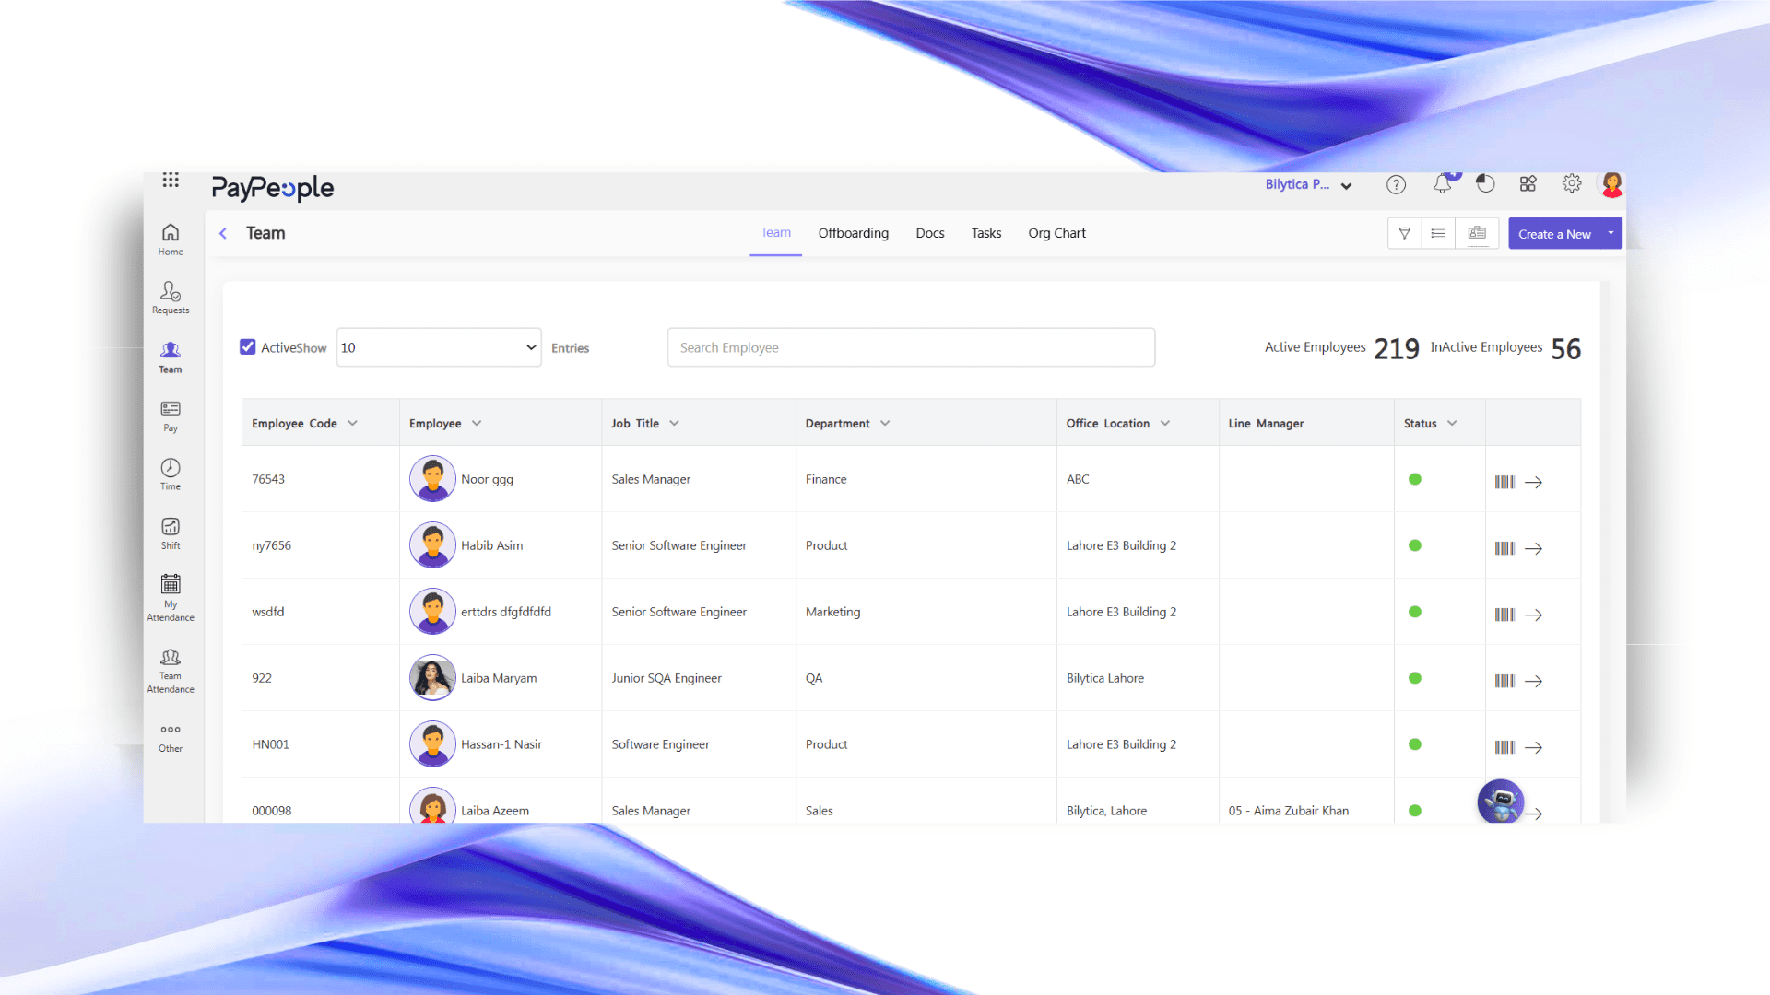Open notifications bell icon

pos(1442,184)
